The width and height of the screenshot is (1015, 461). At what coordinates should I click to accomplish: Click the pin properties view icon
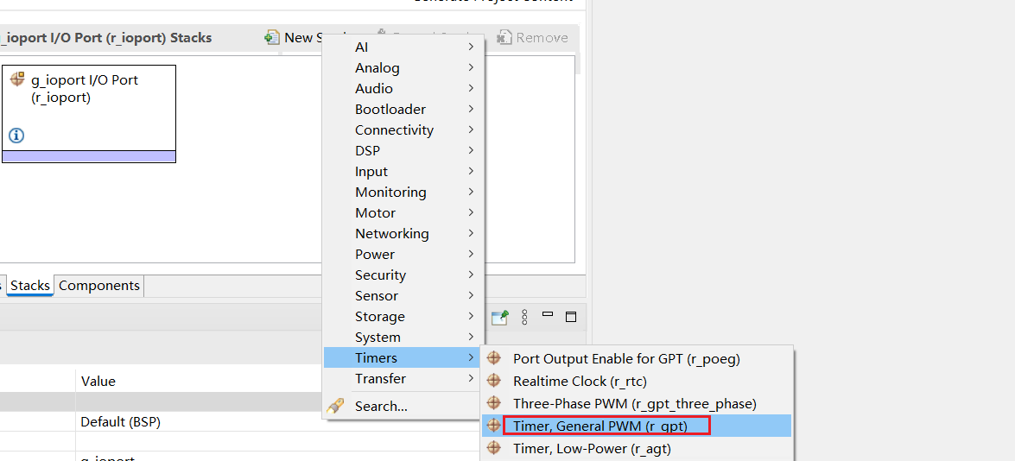(500, 317)
